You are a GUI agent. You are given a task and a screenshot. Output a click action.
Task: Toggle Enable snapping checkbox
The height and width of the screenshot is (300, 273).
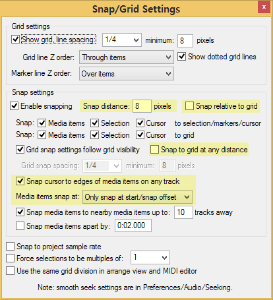[15, 105]
